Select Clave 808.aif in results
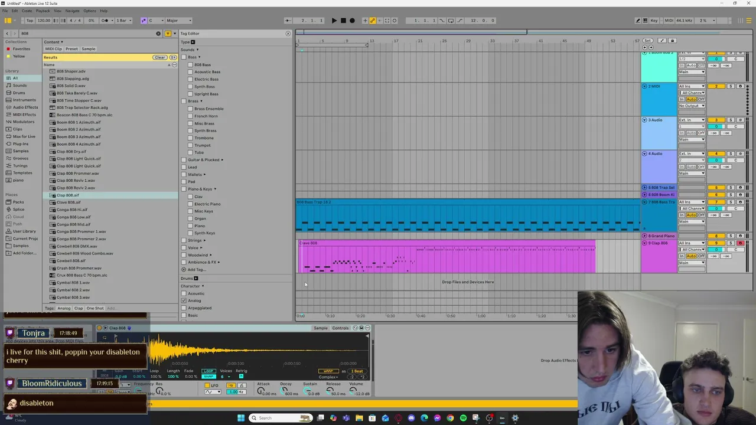The image size is (756, 425). click(69, 202)
